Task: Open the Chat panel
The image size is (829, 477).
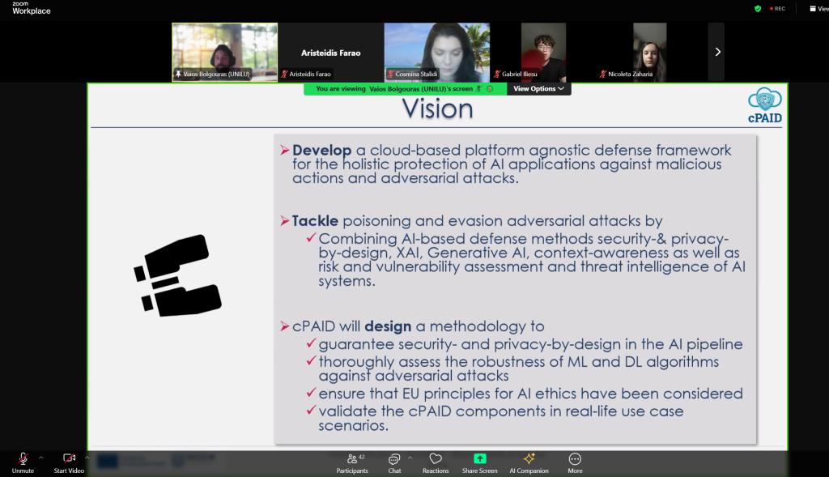Action: pyautogui.click(x=394, y=463)
